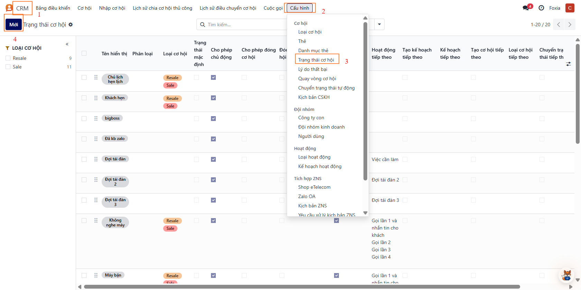Tick the Sale filter checkbox
This screenshot has width=581, height=290.
click(8, 67)
